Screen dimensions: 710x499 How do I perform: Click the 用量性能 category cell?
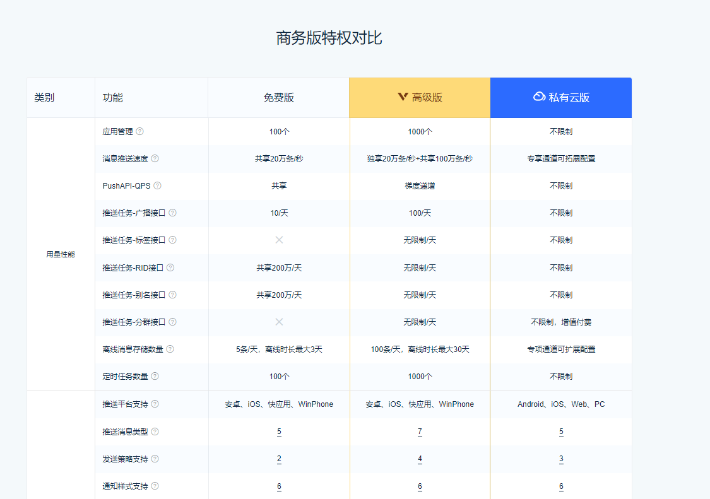pyautogui.click(x=61, y=254)
